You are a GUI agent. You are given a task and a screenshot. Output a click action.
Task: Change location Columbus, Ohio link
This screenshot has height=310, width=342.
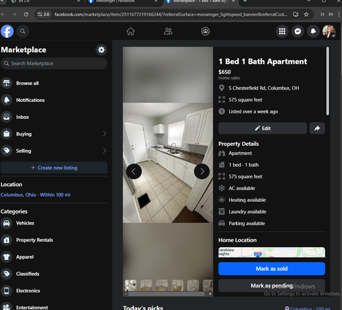(x=36, y=195)
